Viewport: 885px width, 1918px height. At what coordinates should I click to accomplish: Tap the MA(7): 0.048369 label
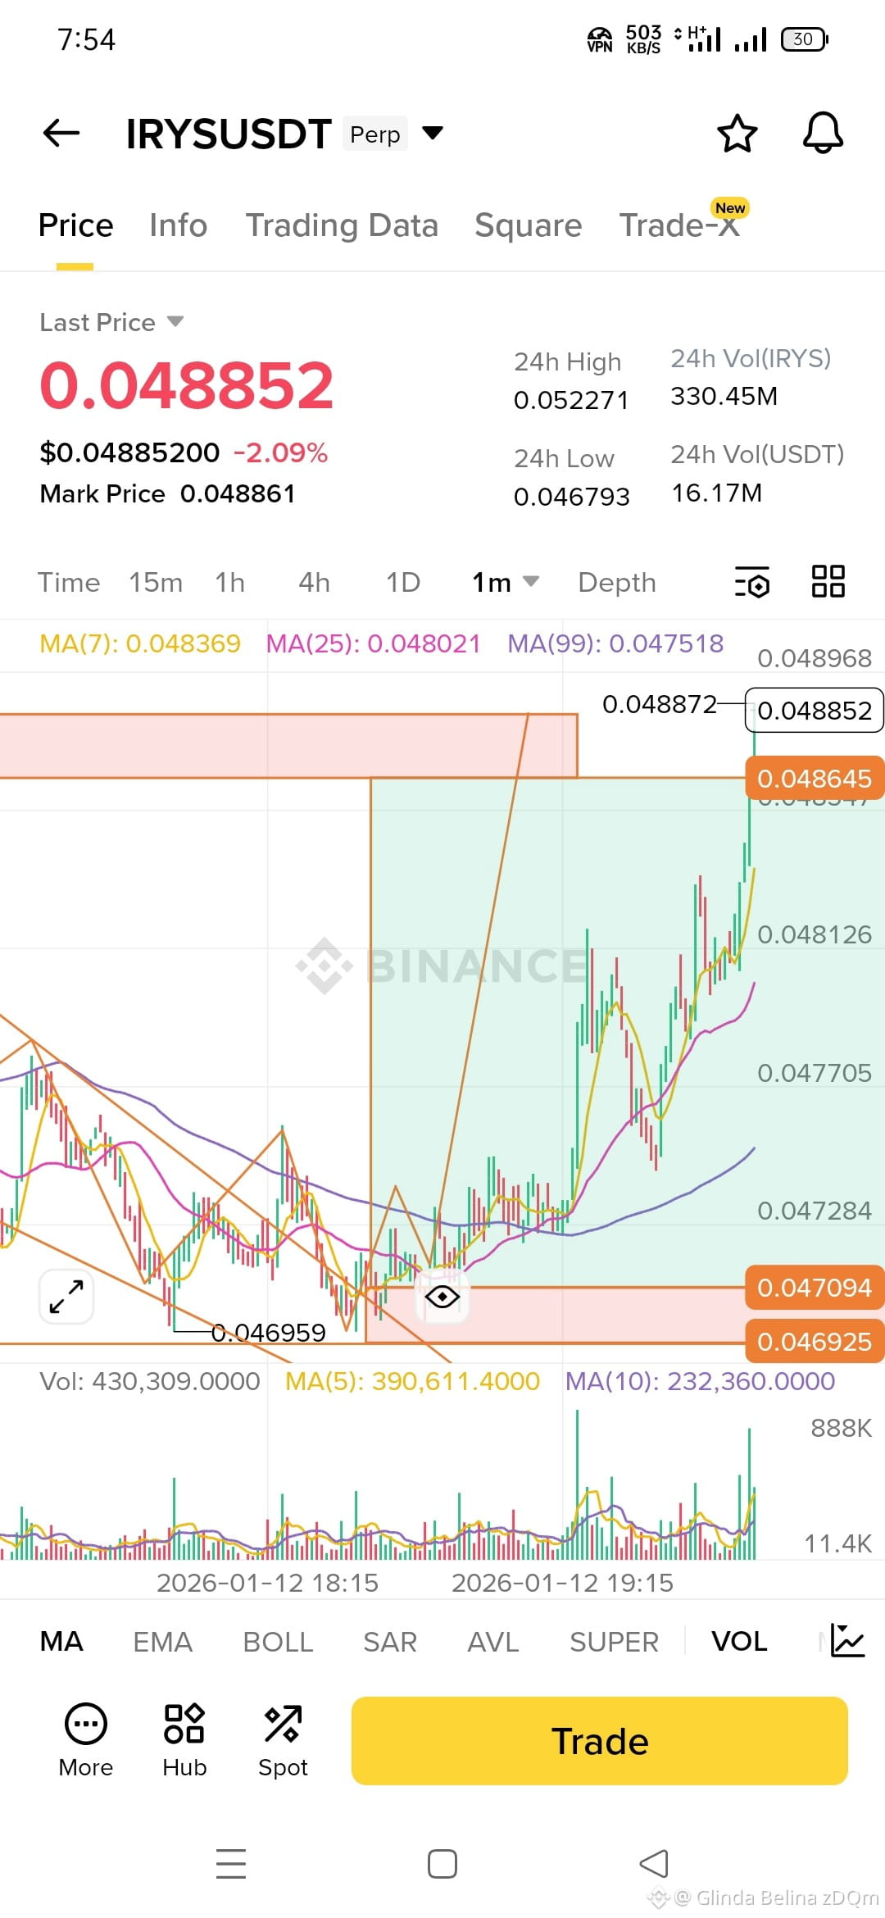(140, 643)
